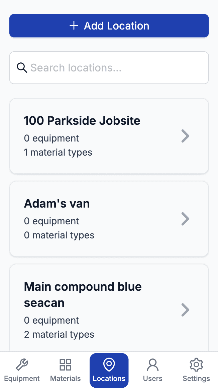Open the Materials grid icon
The image size is (218, 389).
tap(65, 364)
